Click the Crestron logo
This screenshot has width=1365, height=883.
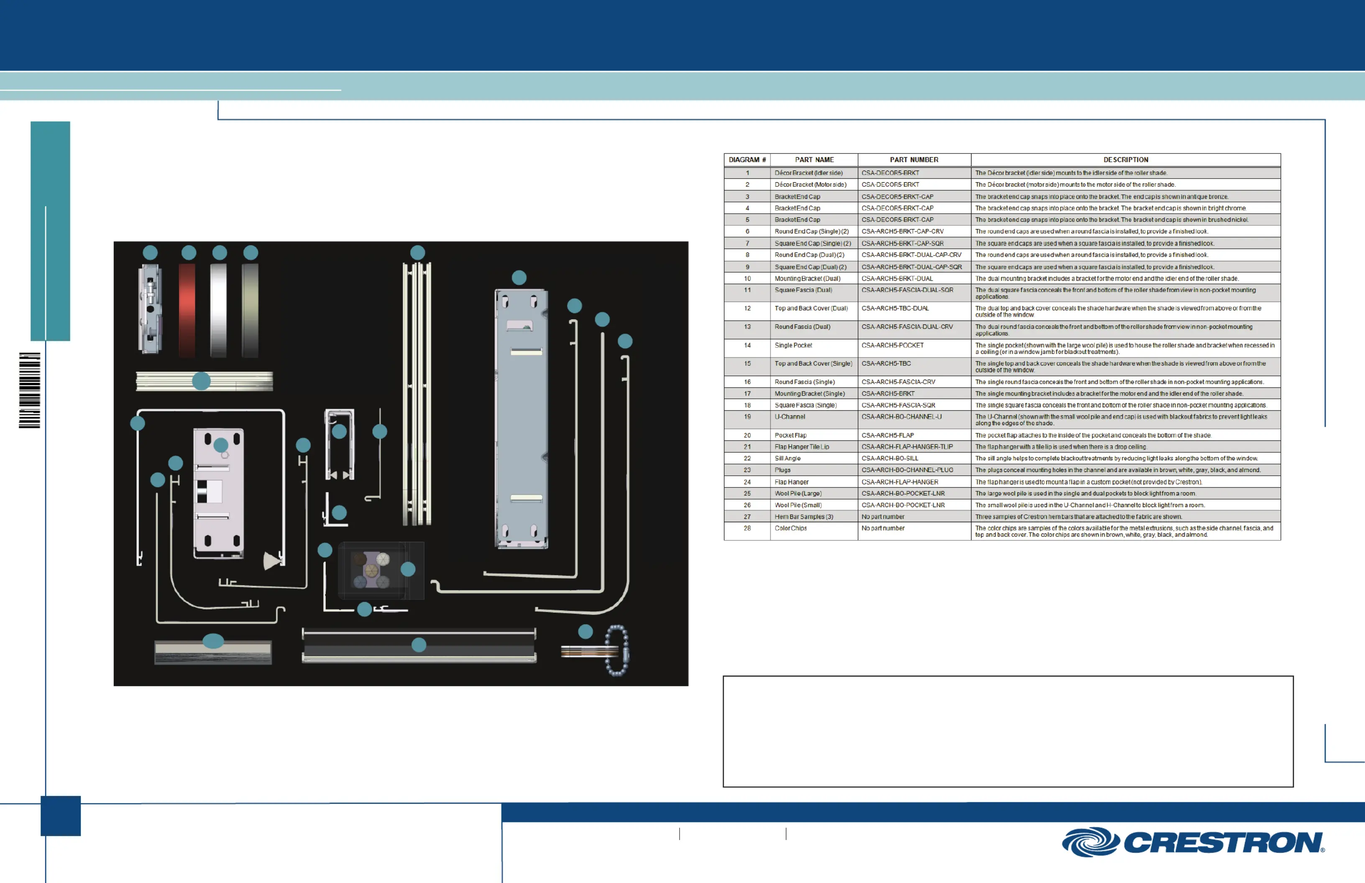click(1193, 842)
